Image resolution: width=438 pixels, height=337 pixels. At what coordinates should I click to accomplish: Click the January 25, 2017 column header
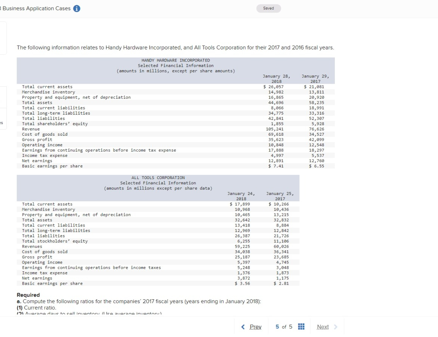coord(280,196)
